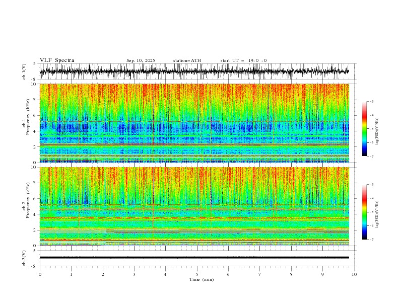Click the ch.1 waveform trace panel
The height and width of the screenshot is (308, 399).
tap(198, 71)
